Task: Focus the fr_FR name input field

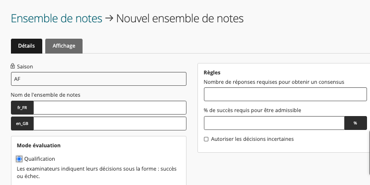Action: [x=110, y=108]
